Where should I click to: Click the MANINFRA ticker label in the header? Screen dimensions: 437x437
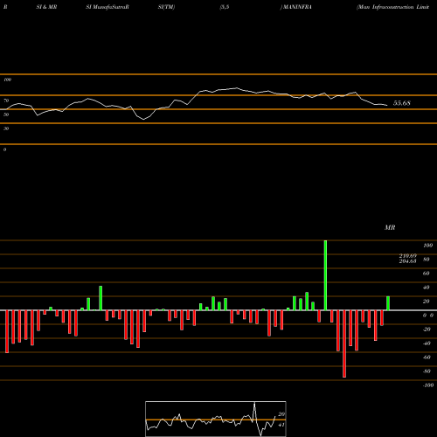[297, 7]
